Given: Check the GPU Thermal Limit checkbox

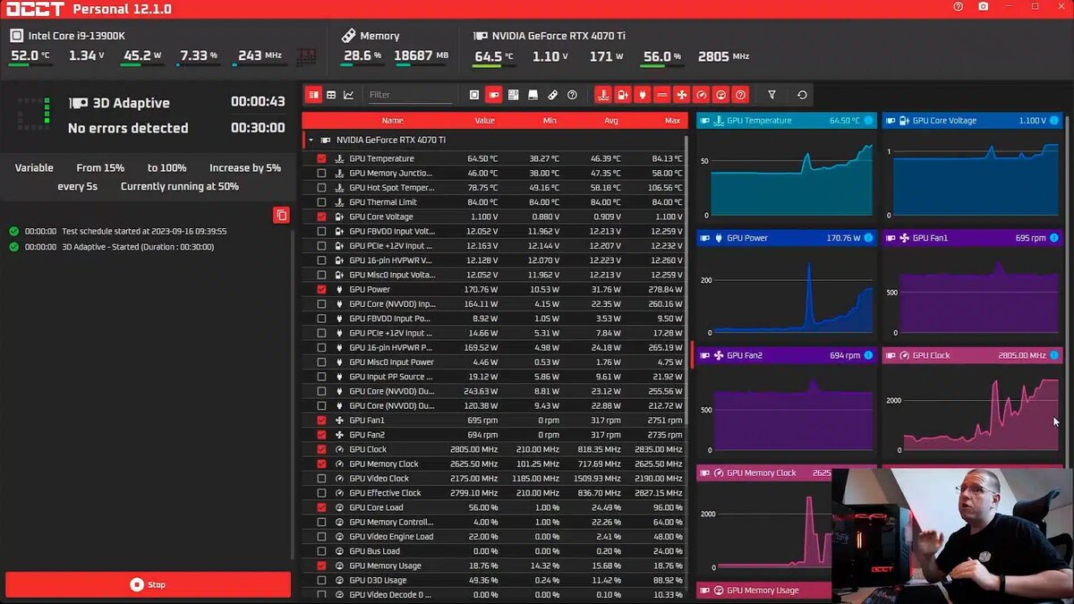Looking at the screenshot, I should pyautogui.click(x=321, y=202).
